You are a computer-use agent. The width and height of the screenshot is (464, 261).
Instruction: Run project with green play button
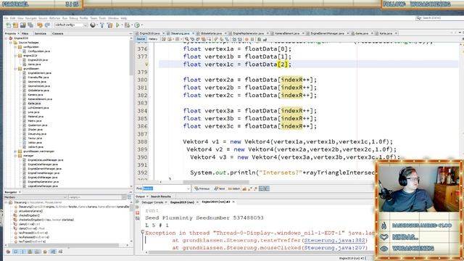[117, 25]
